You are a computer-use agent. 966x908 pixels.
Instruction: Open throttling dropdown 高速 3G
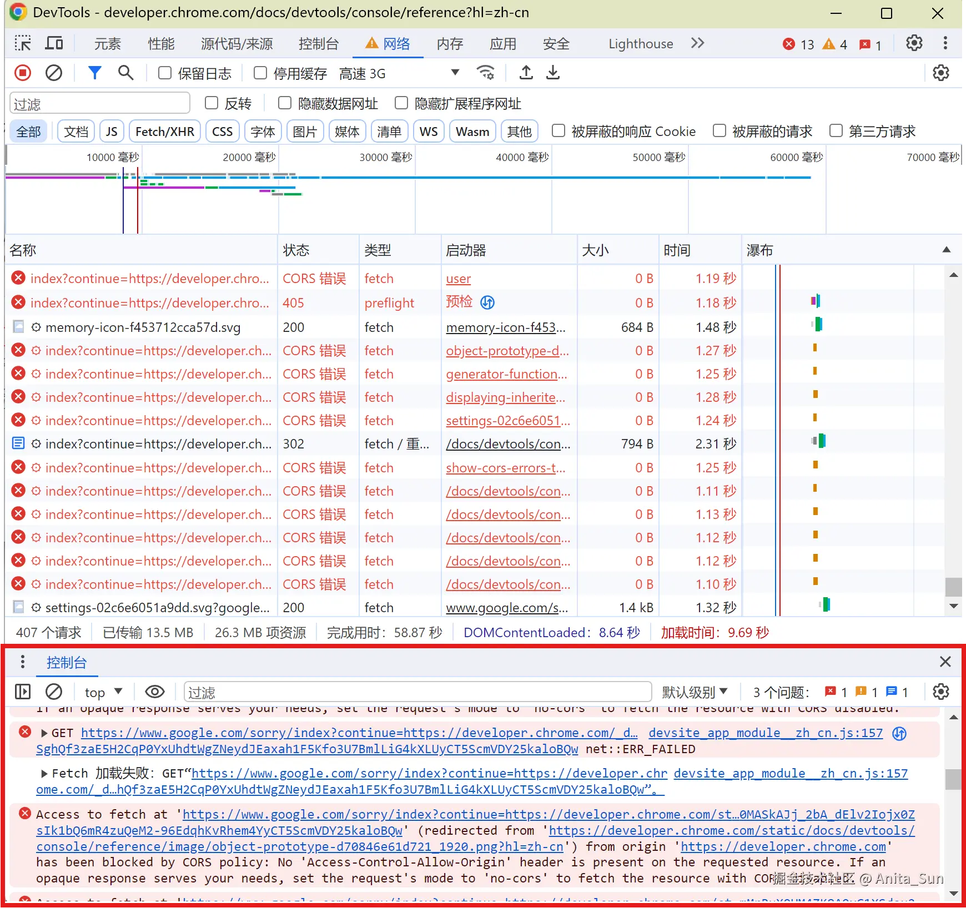click(400, 73)
